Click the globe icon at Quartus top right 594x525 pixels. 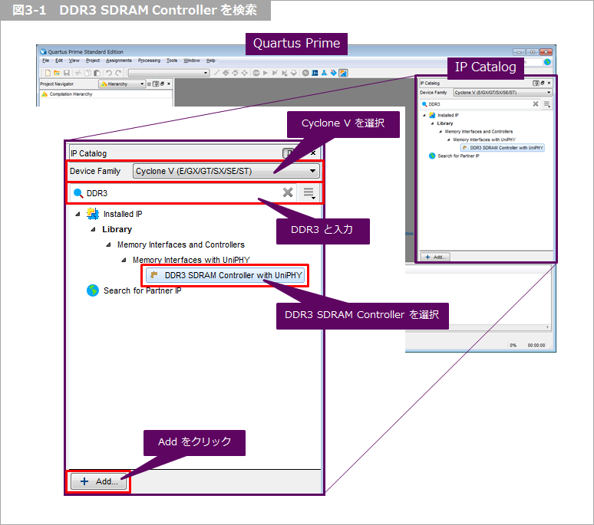coord(547,62)
